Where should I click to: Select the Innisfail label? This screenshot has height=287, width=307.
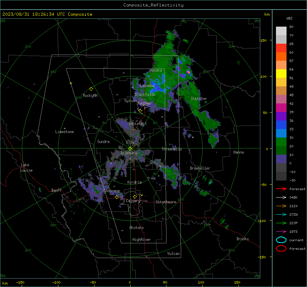(x=137, y=124)
